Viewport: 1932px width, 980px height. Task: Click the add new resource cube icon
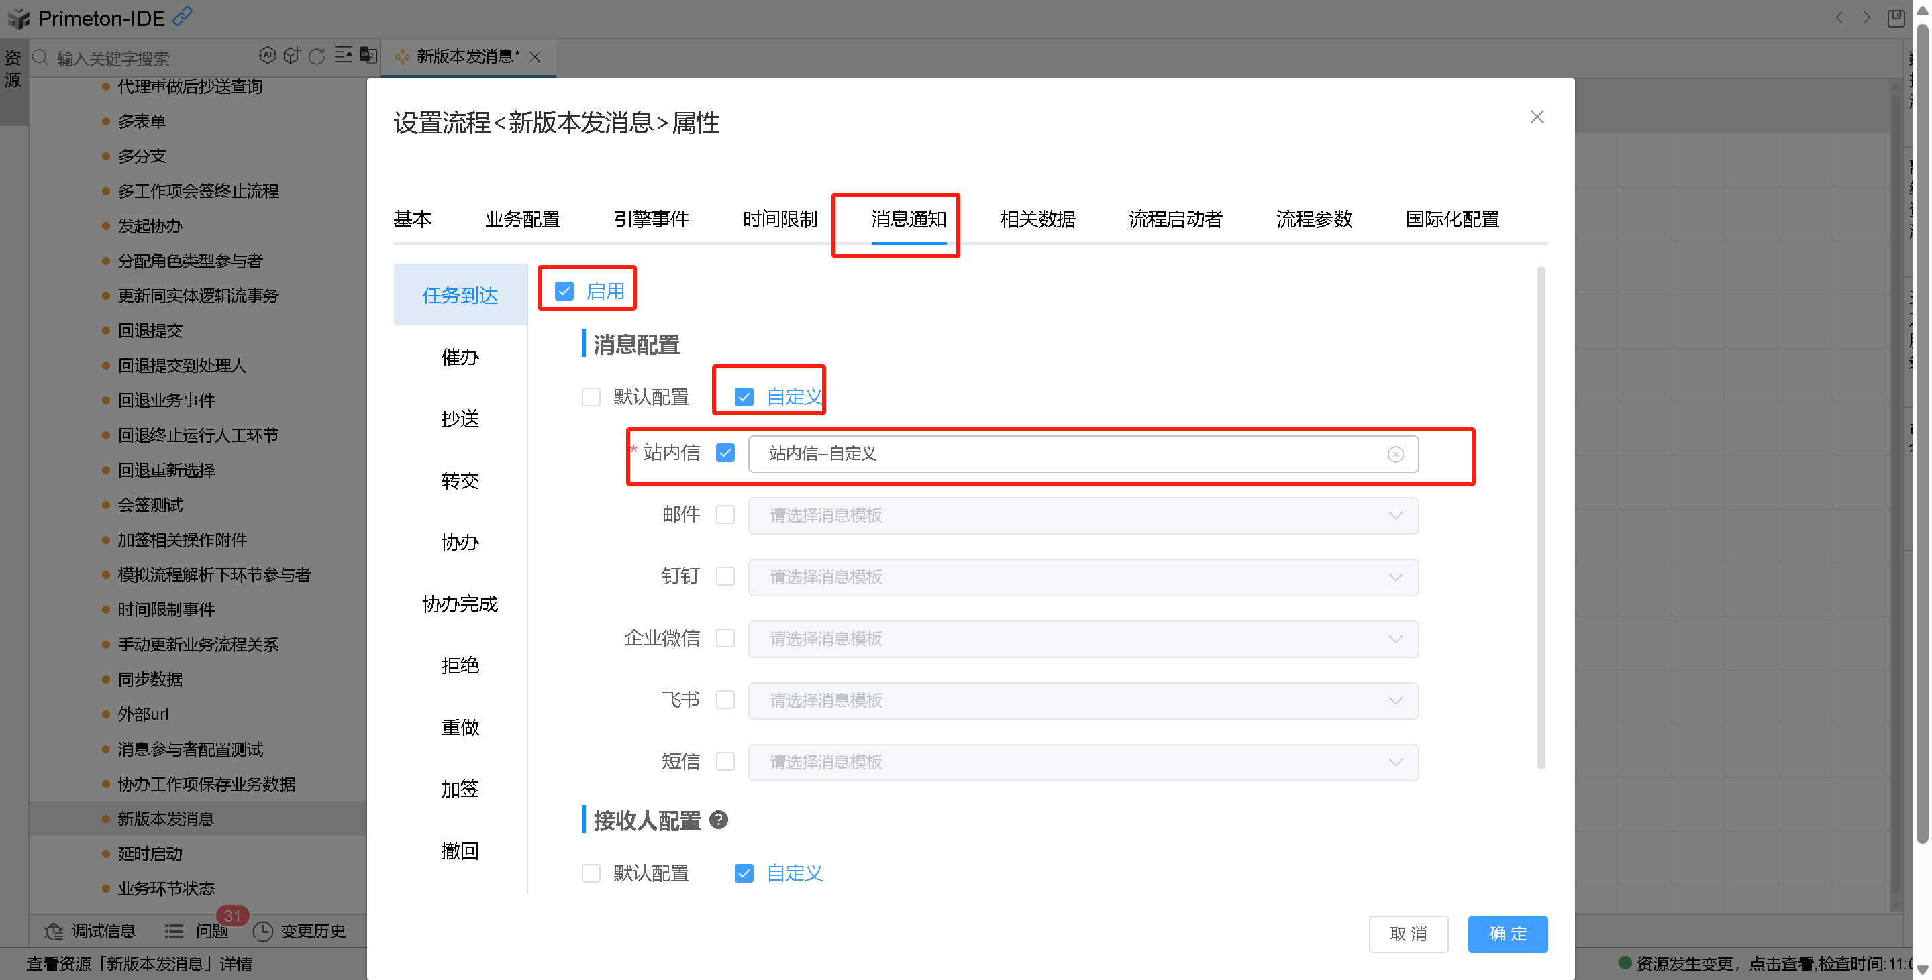(x=292, y=56)
